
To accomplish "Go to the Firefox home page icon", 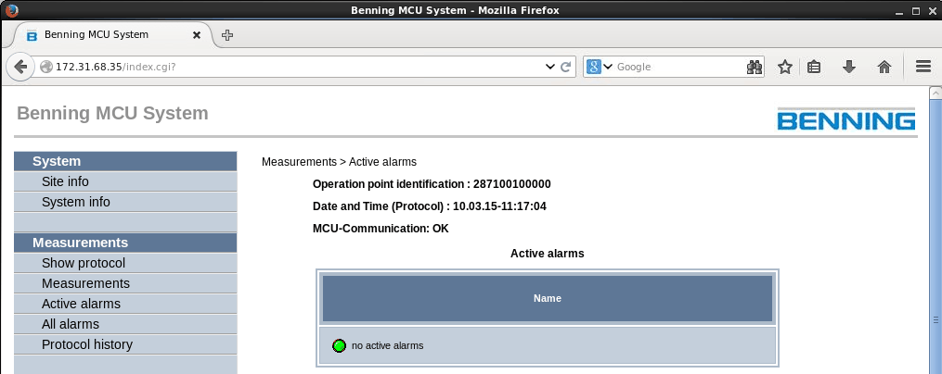I will point(884,67).
